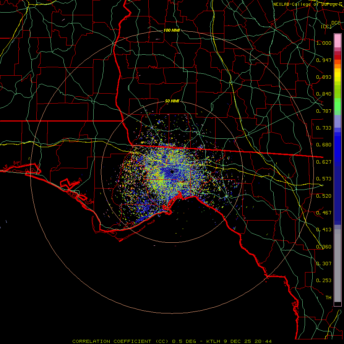Click the black radar site dot at center

pyautogui.click(x=172, y=172)
